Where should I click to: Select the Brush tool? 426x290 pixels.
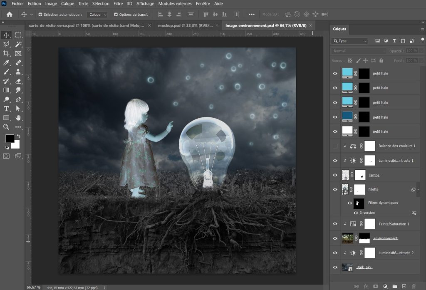(6, 72)
